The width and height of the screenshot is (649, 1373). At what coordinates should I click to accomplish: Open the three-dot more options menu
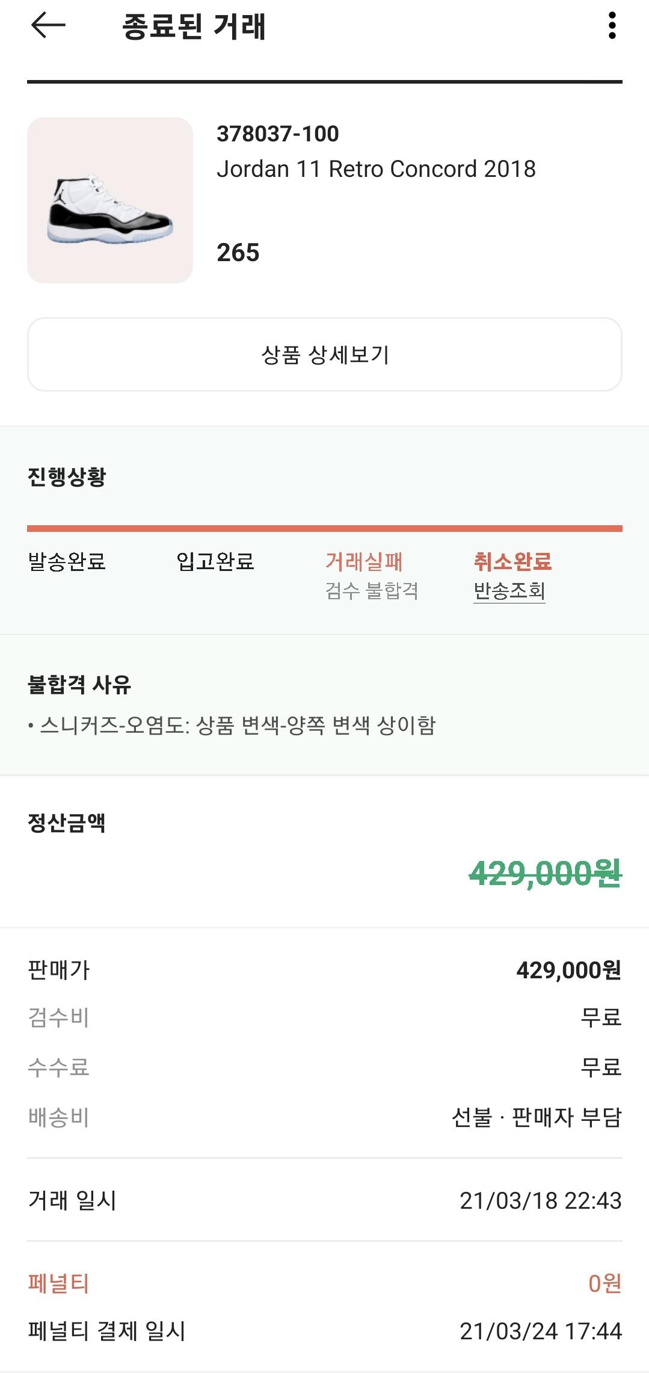[x=612, y=26]
